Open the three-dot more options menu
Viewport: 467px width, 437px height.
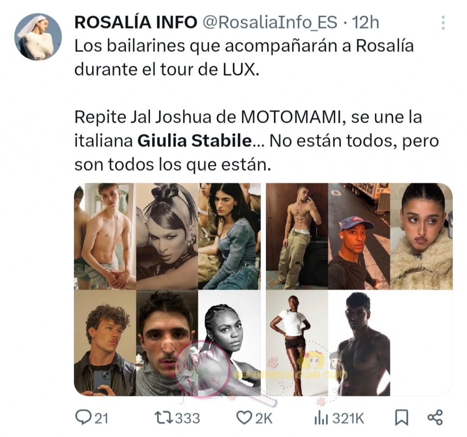click(443, 23)
